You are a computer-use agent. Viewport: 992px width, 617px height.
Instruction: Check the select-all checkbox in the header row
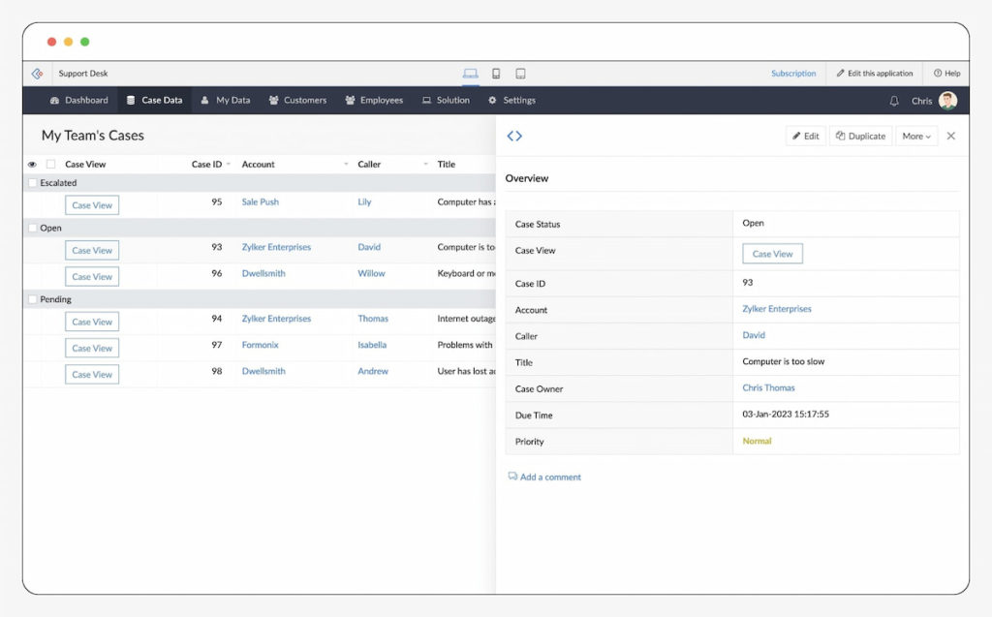click(x=48, y=164)
